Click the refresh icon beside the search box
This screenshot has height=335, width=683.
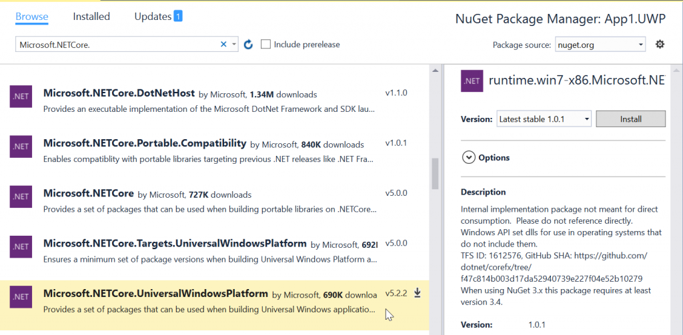(248, 45)
